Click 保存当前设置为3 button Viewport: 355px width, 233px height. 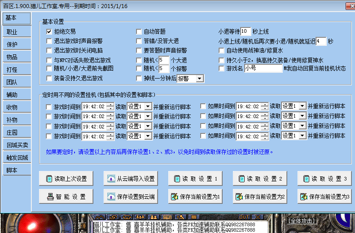tap(324, 197)
